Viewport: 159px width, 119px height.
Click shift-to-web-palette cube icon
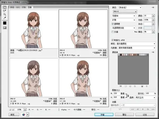[130, 86]
